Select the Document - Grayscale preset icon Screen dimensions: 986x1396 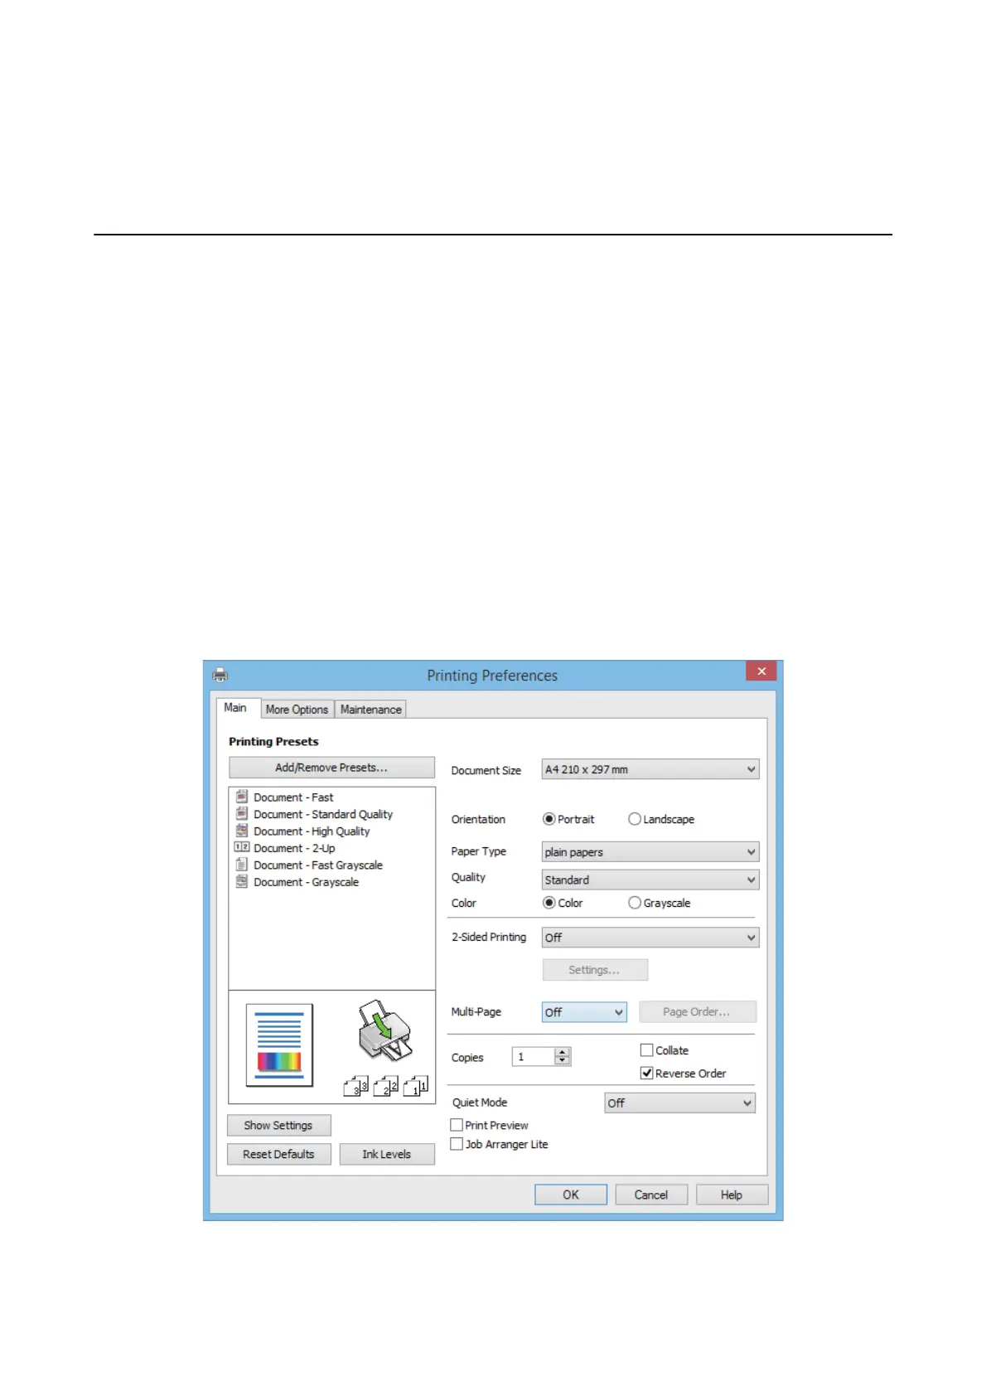[x=242, y=881]
